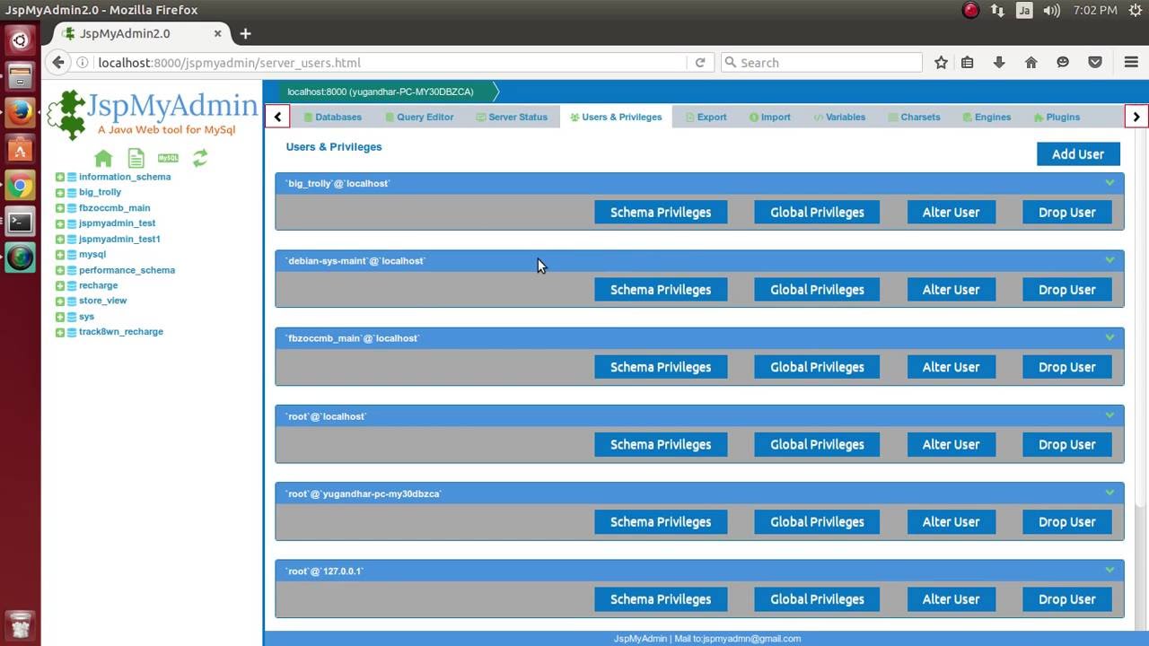
Task: Open the Pocket icon in the toolbar
Action: coord(1095,63)
